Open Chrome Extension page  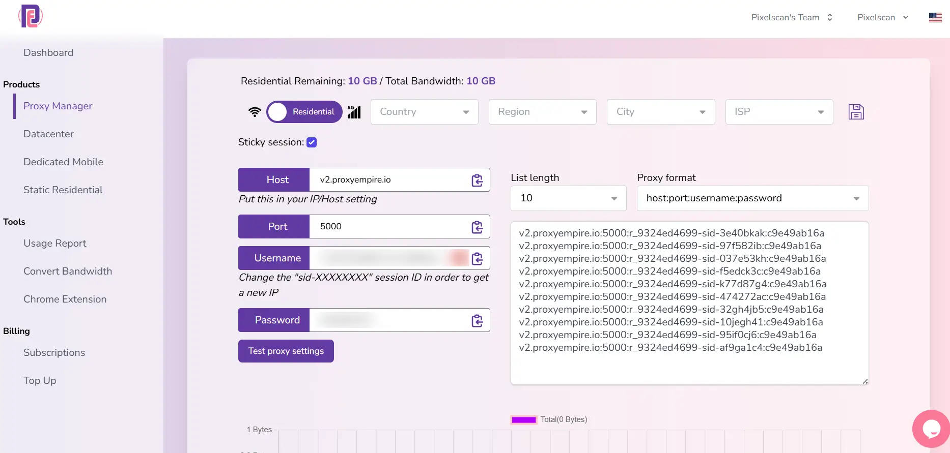click(x=65, y=299)
